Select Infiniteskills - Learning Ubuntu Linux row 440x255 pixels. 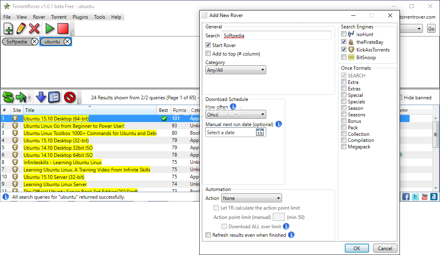(62, 162)
